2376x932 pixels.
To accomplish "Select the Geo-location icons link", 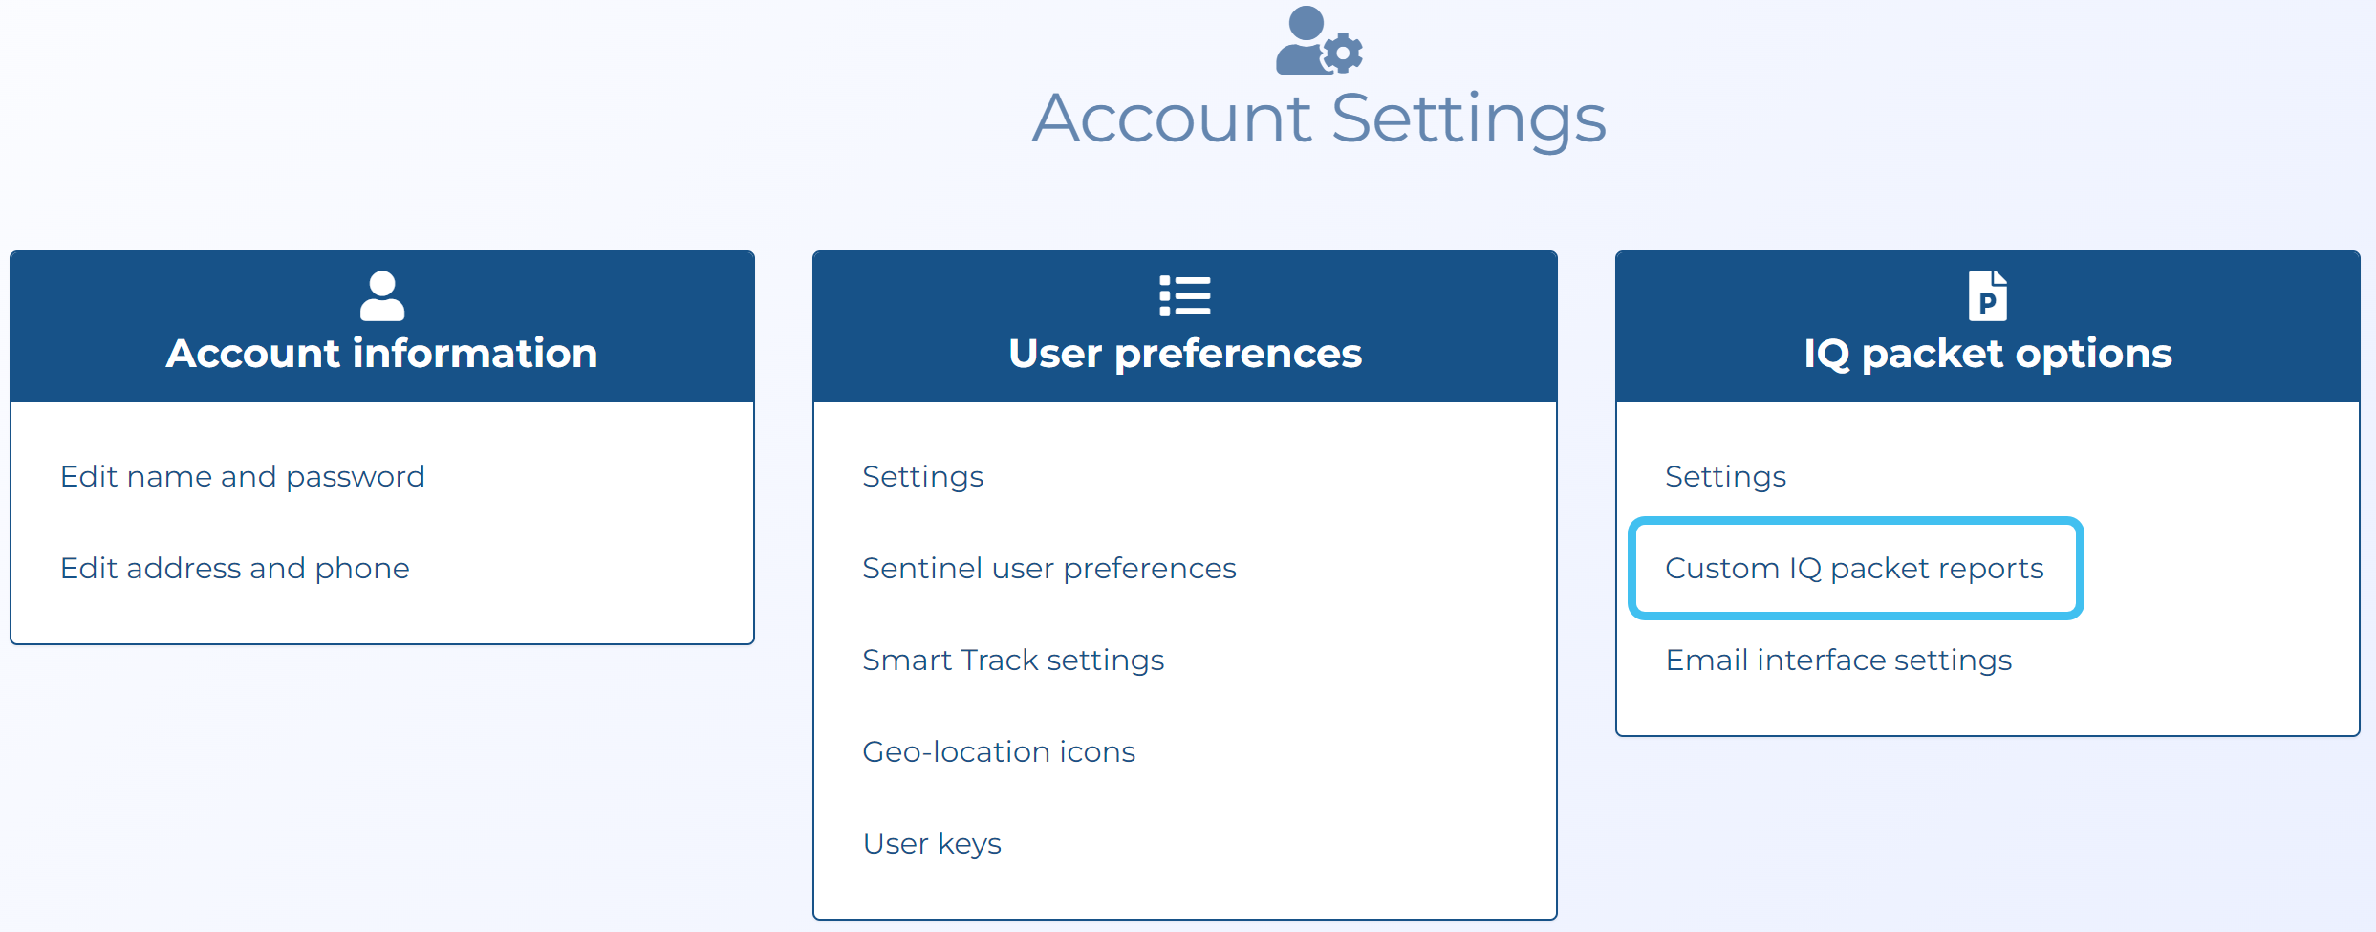I will (998, 751).
